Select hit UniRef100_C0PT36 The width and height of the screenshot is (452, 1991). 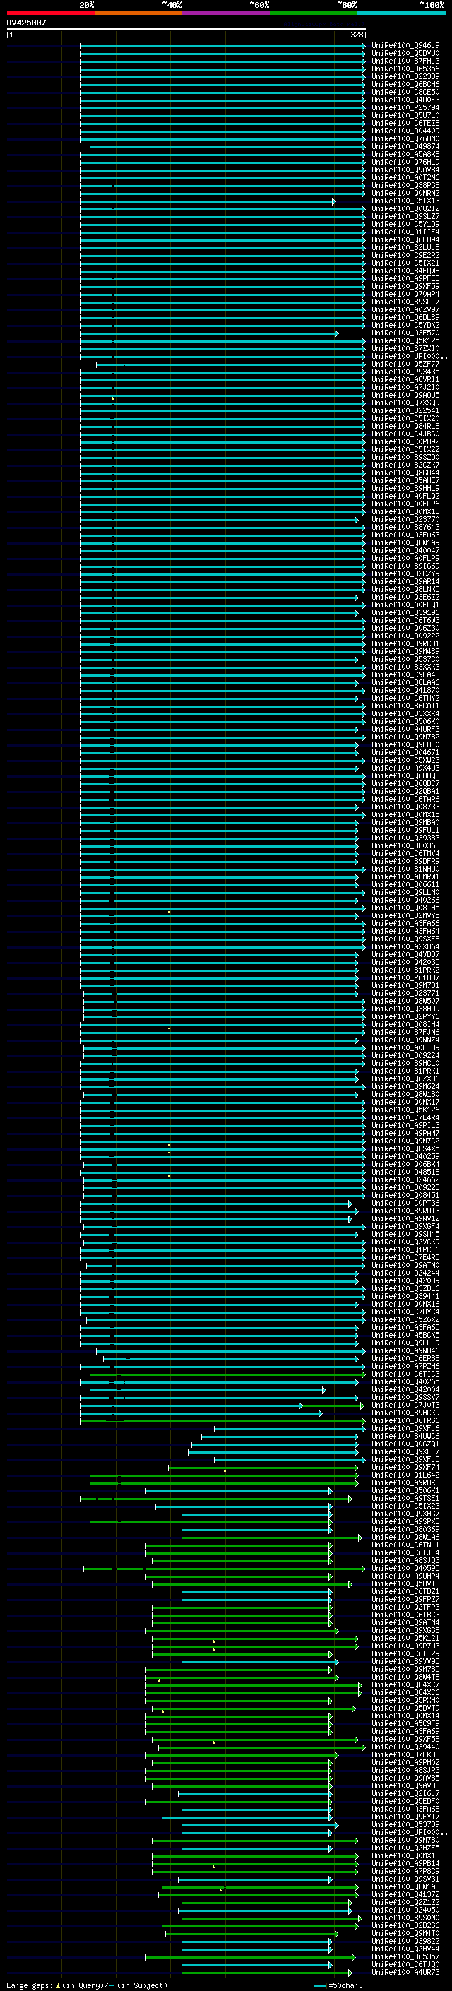405,1203
